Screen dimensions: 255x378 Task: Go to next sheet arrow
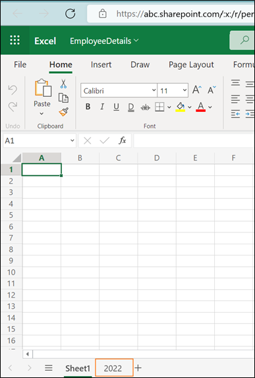30,368
